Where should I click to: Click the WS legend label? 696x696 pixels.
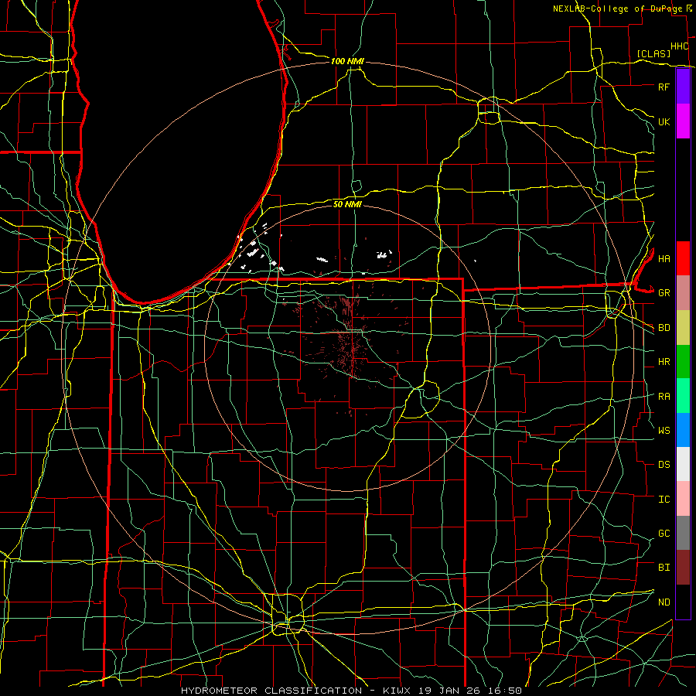point(664,430)
